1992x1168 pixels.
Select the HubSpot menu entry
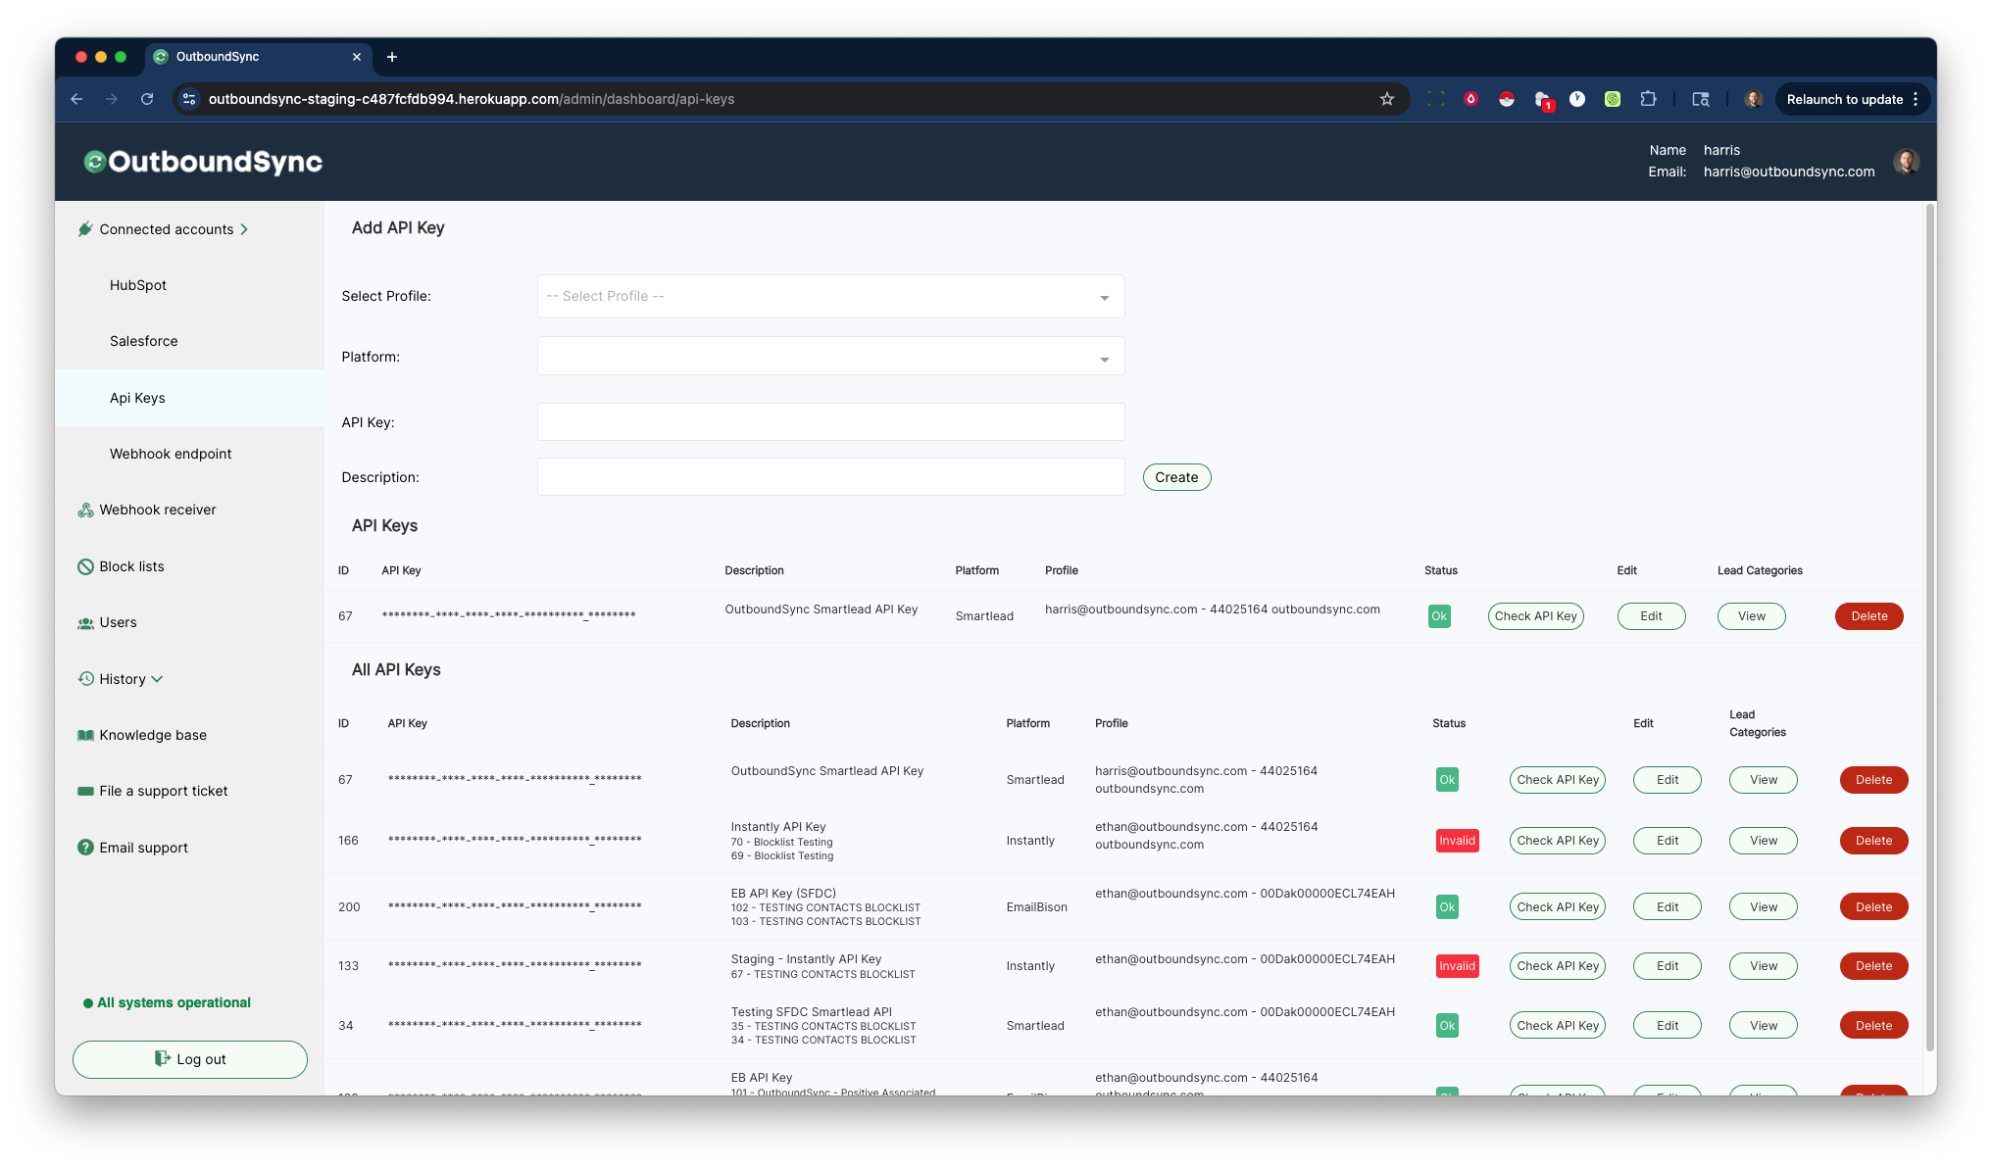pos(137,285)
